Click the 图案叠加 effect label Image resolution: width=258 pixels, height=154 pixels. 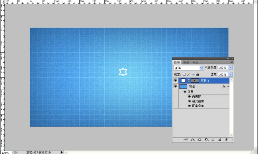coord(198,106)
